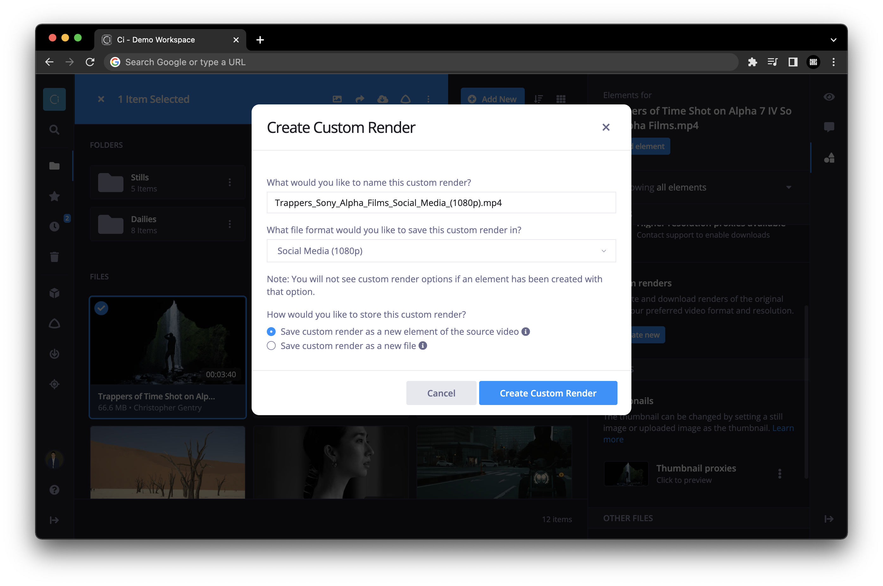The width and height of the screenshot is (883, 586).
Task: Open the file format dropdown Social Media (1080p)
Action: [x=441, y=251]
